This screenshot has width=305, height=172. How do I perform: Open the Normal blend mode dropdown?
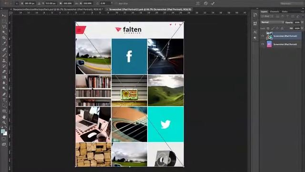(273, 22)
